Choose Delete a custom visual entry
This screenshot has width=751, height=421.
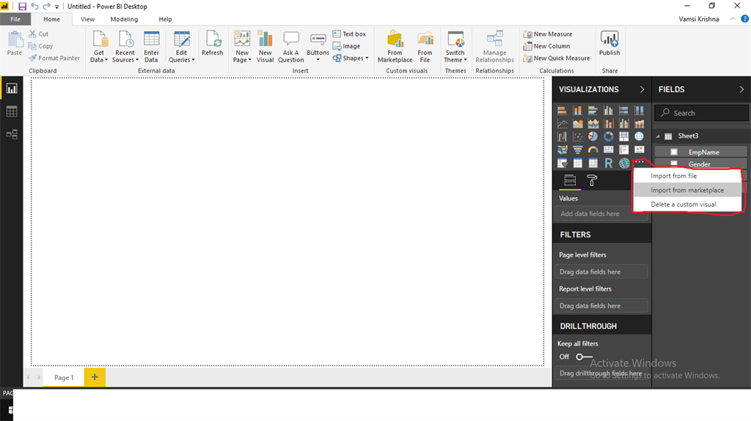coord(687,204)
